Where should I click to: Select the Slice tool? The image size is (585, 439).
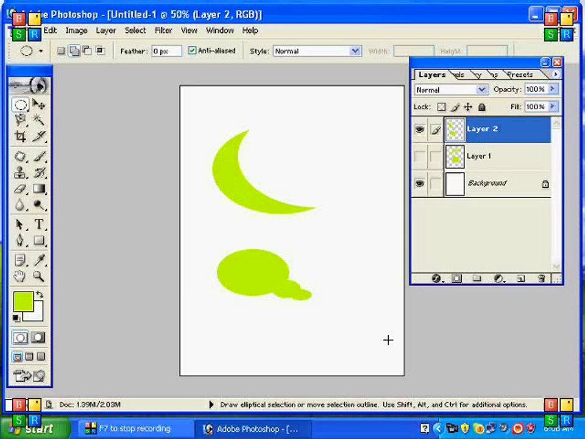(39, 136)
